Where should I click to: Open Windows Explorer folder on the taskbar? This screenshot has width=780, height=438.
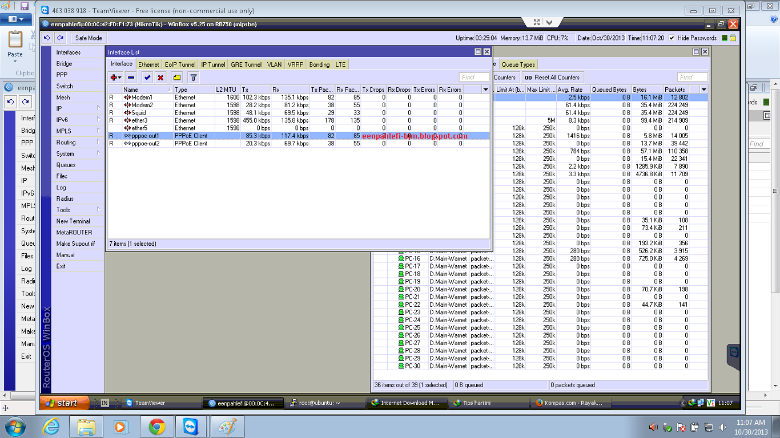pos(86,427)
